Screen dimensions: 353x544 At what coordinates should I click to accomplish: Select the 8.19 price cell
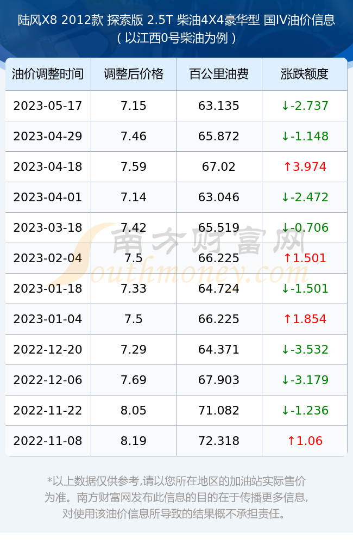click(134, 441)
